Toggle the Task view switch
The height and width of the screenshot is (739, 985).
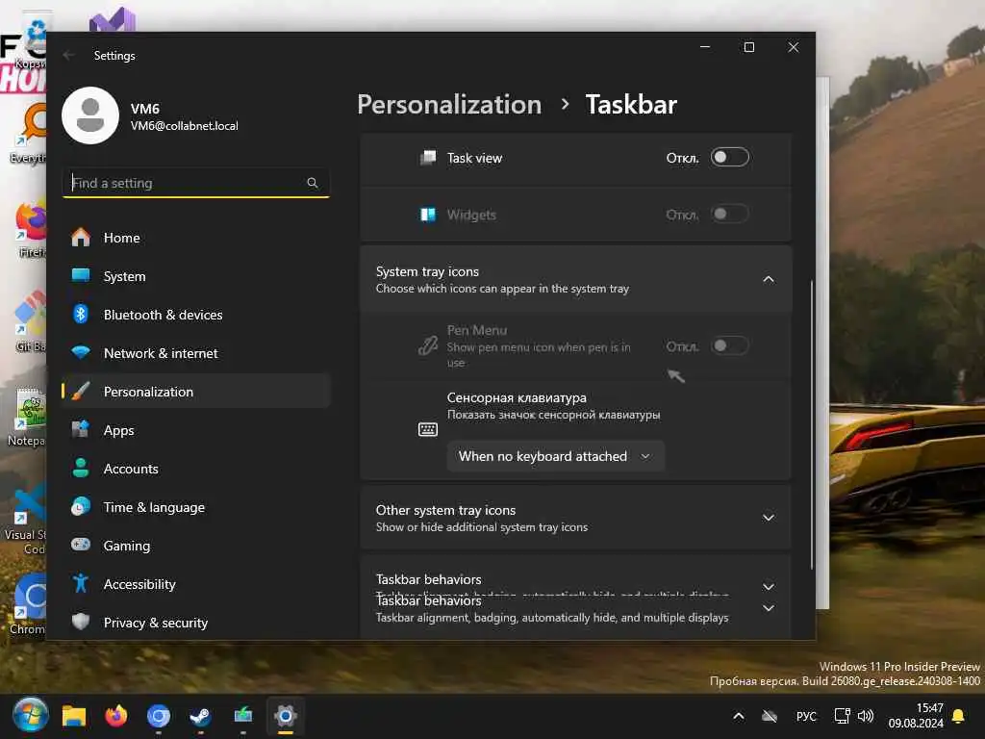point(729,157)
